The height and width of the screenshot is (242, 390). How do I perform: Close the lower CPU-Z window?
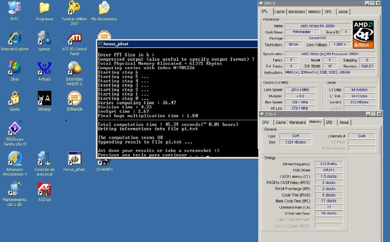tap(379, 114)
